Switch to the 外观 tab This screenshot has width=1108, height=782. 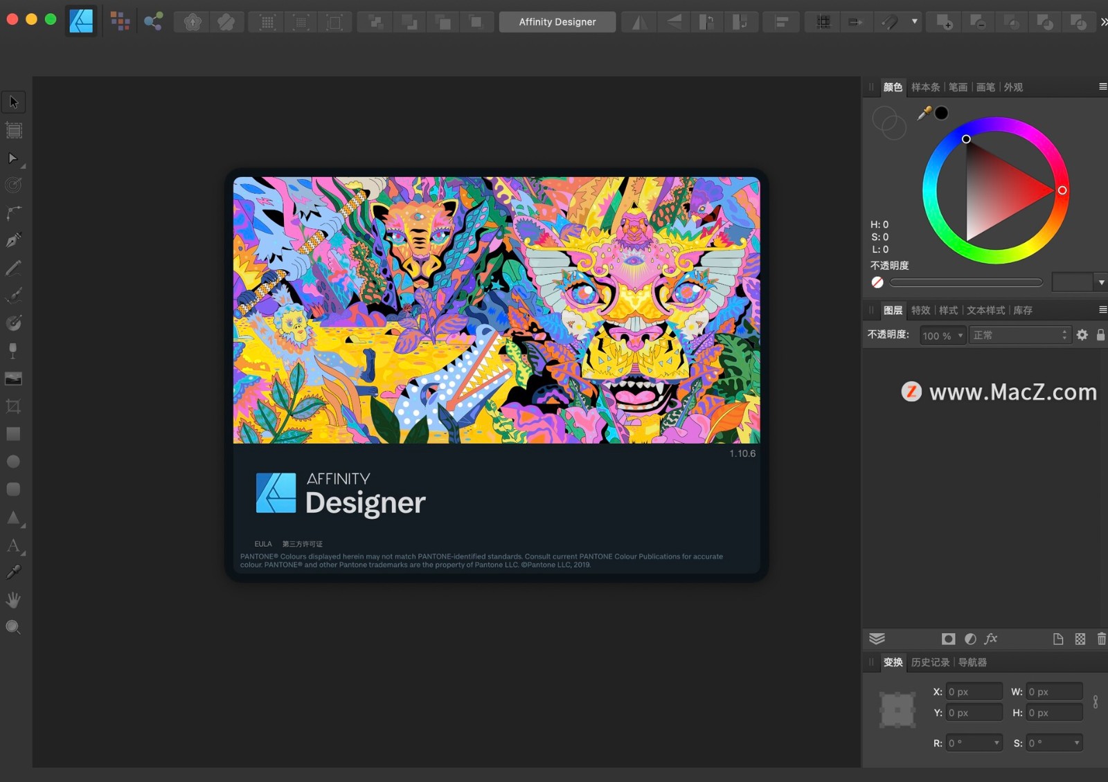[x=1013, y=87]
